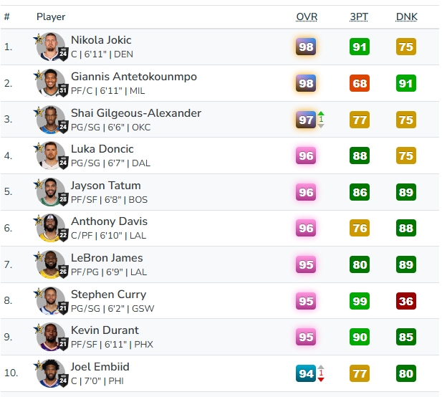This screenshot has height=397, width=442.
Task: Sort by DNK column header
Action: pyautogui.click(x=406, y=16)
